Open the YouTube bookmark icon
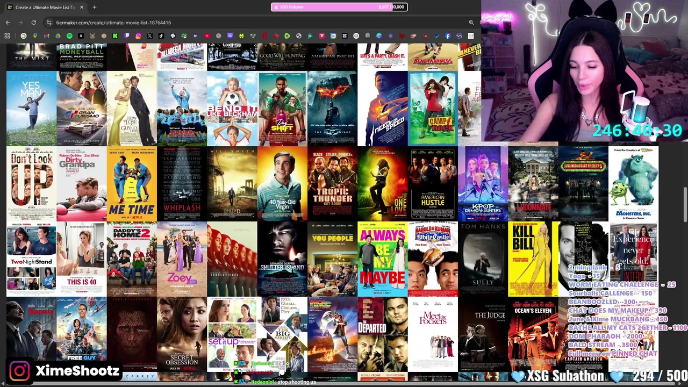 (207, 36)
